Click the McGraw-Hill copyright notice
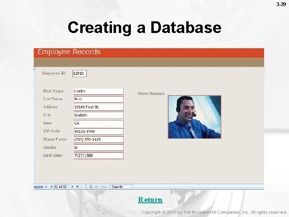The image size is (289, 217). pyautogui.click(x=214, y=212)
